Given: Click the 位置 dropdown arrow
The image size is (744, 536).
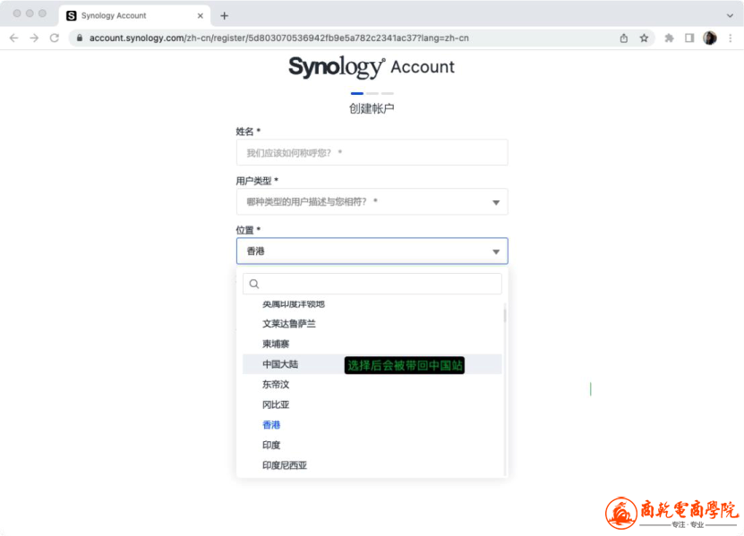Looking at the screenshot, I should pos(496,251).
